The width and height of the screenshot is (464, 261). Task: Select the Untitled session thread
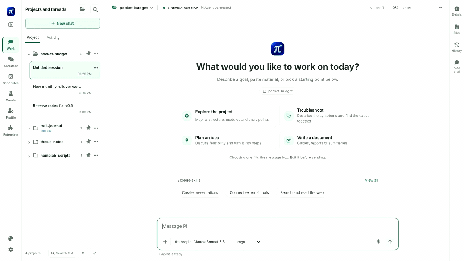65,70
